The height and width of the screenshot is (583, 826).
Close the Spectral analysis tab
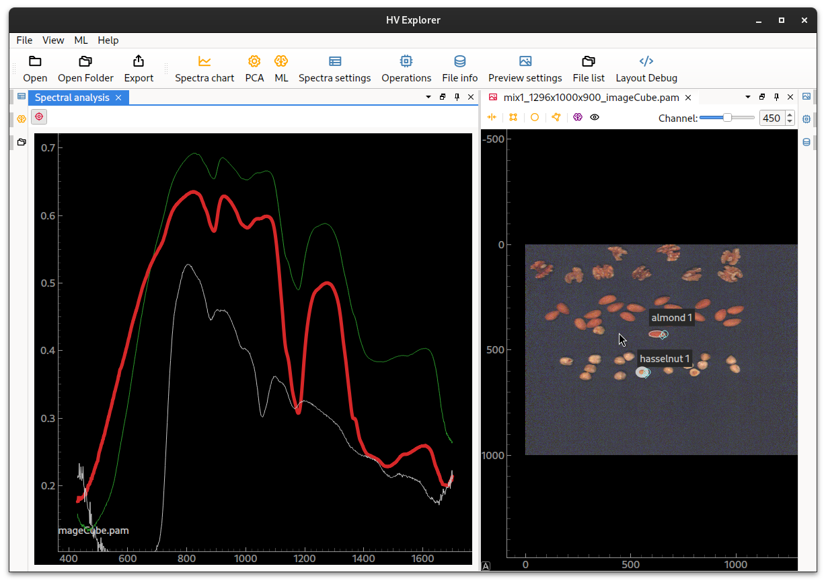coord(118,98)
